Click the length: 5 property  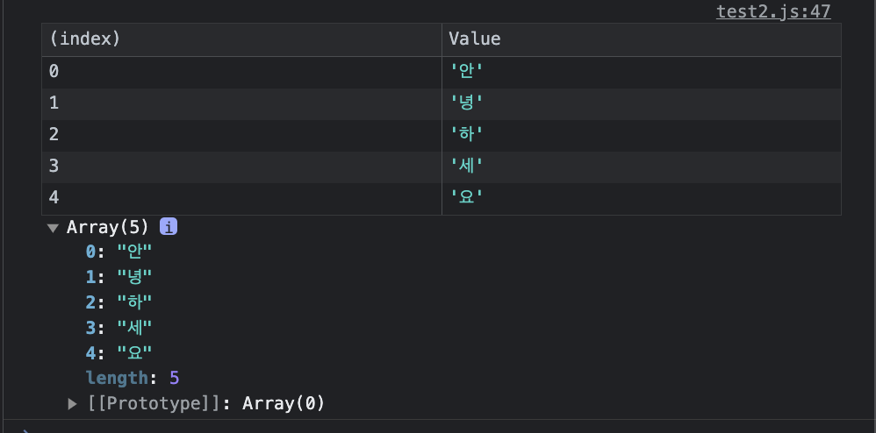point(133,378)
